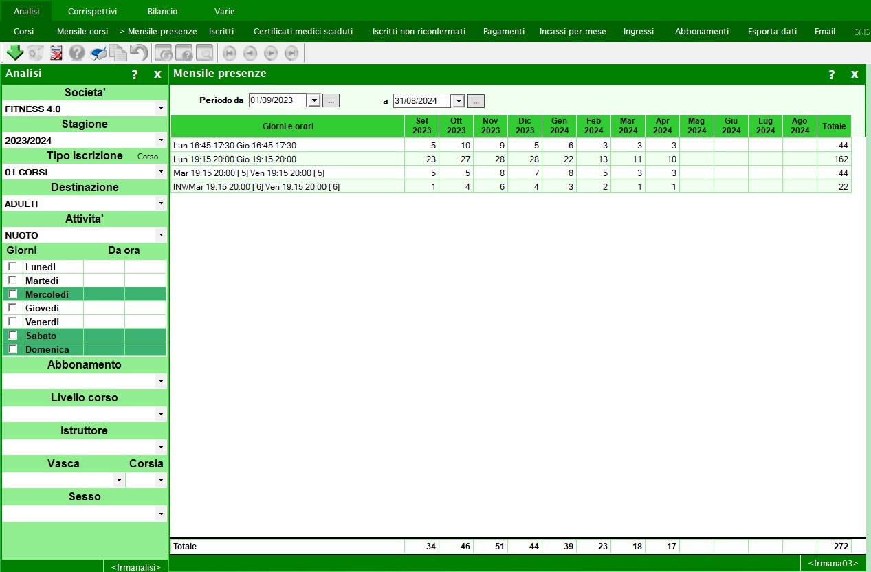The image size is (871, 572).
Task: Open the Societa' dropdown showing FITNESS 4.0
Action: pyautogui.click(x=161, y=109)
